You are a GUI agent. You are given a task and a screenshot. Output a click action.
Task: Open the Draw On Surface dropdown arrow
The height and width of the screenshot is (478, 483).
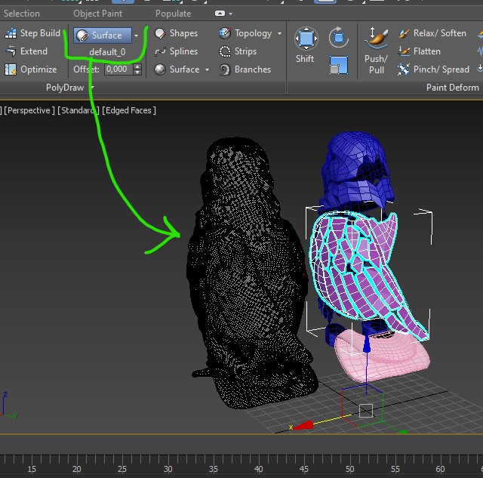click(x=136, y=35)
